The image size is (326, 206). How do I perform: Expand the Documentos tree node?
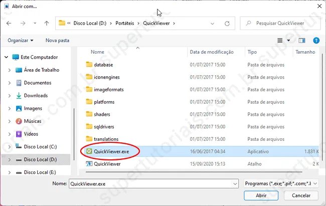[9, 83]
